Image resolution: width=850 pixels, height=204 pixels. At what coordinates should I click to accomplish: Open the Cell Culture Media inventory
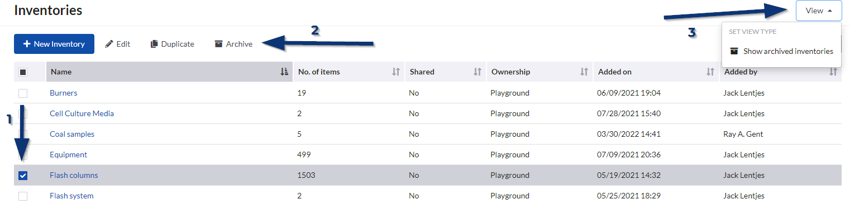click(82, 113)
